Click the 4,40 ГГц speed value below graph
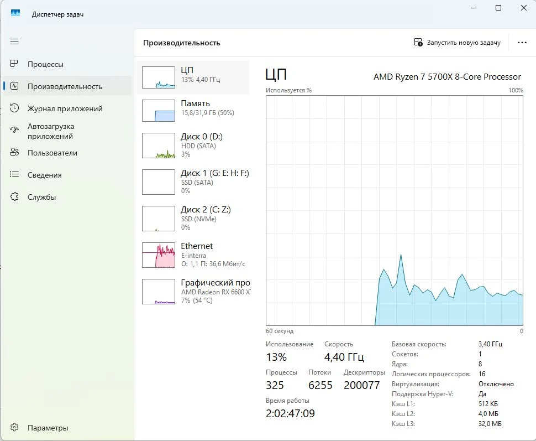 coord(344,357)
